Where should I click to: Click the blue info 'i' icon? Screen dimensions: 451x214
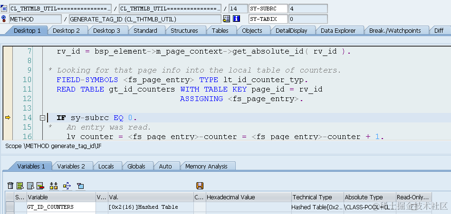236,19
